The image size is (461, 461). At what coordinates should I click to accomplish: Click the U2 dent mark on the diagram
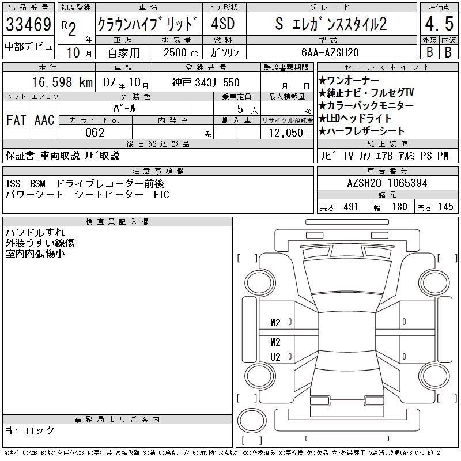click(x=275, y=357)
